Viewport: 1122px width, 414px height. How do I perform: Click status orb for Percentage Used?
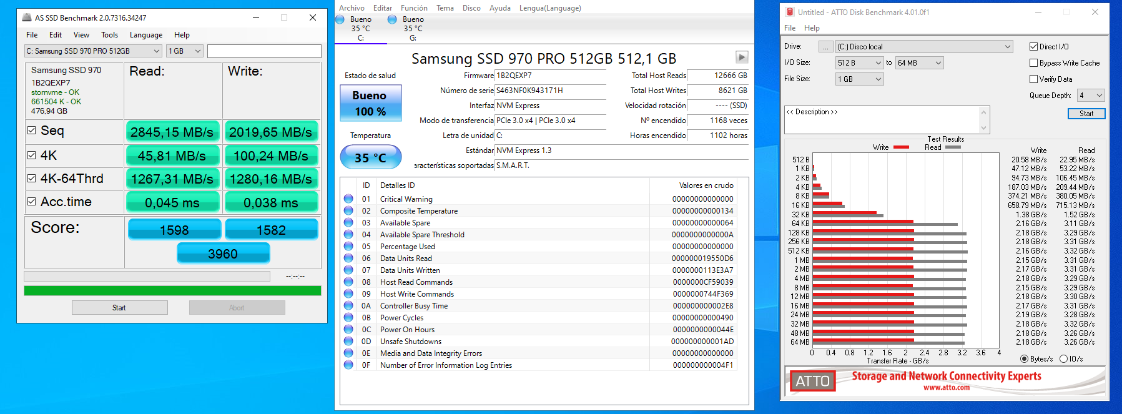pyautogui.click(x=348, y=246)
